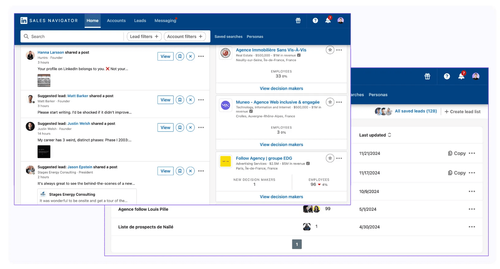This screenshot has height=269, width=500.
Task: Click the Muneo company logo
Action: pyautogui.click(x=225, y=105)
